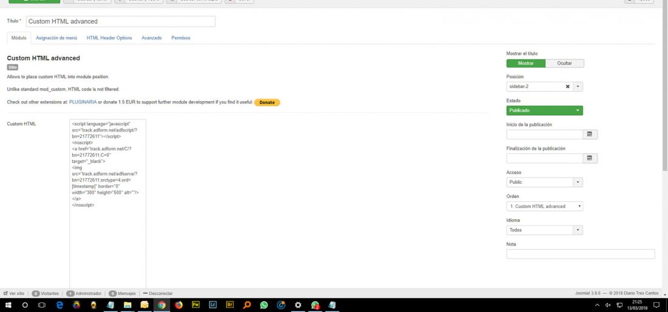This screenshot has height=312, width=668.
Task: Click the muted volume tray icon
Action: coord(608,305)
